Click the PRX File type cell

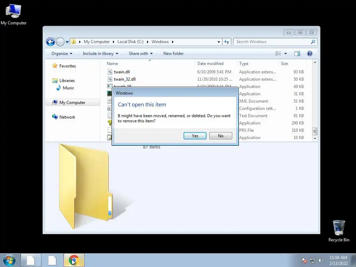[x=246, y=130]
